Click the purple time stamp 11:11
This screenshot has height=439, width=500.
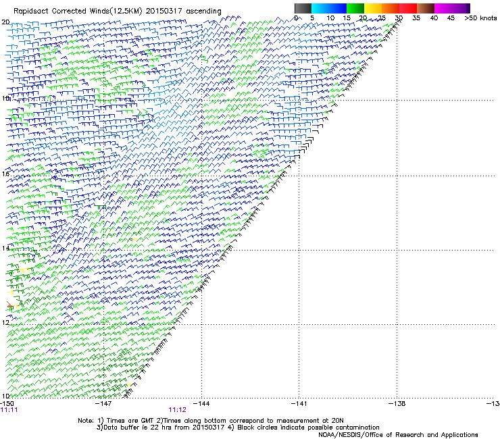[x=9, y=410]
